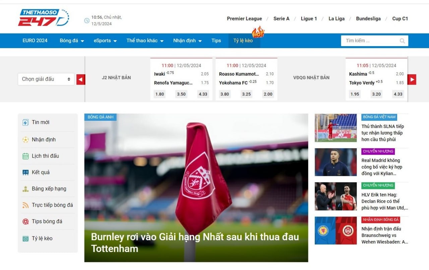Open the Tips nav item
This screenshot has width=429, height=270.
[216, 41]
